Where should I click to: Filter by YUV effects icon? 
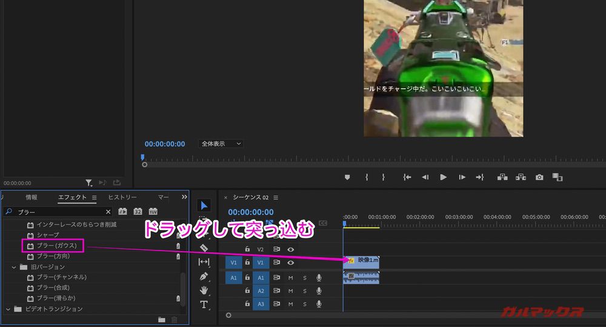(x=153, y=211)
